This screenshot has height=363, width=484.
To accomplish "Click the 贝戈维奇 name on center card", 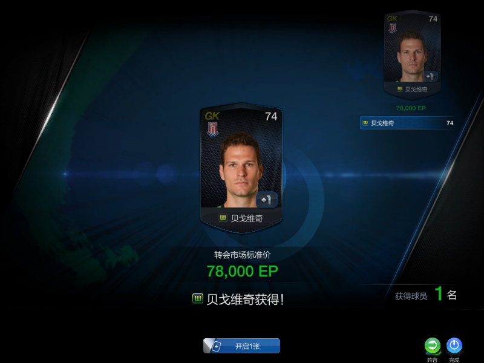I will 247,218.
